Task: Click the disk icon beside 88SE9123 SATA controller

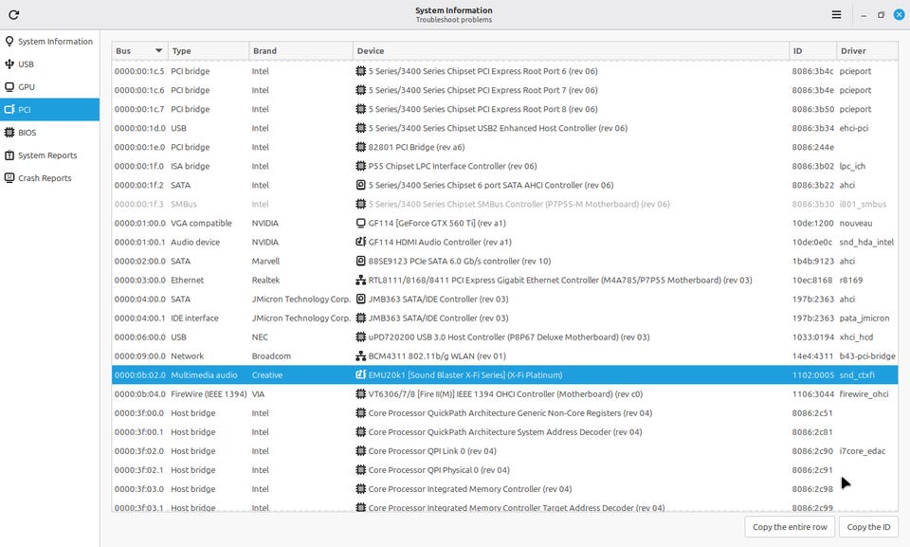Action: click(x=360, y=261)
